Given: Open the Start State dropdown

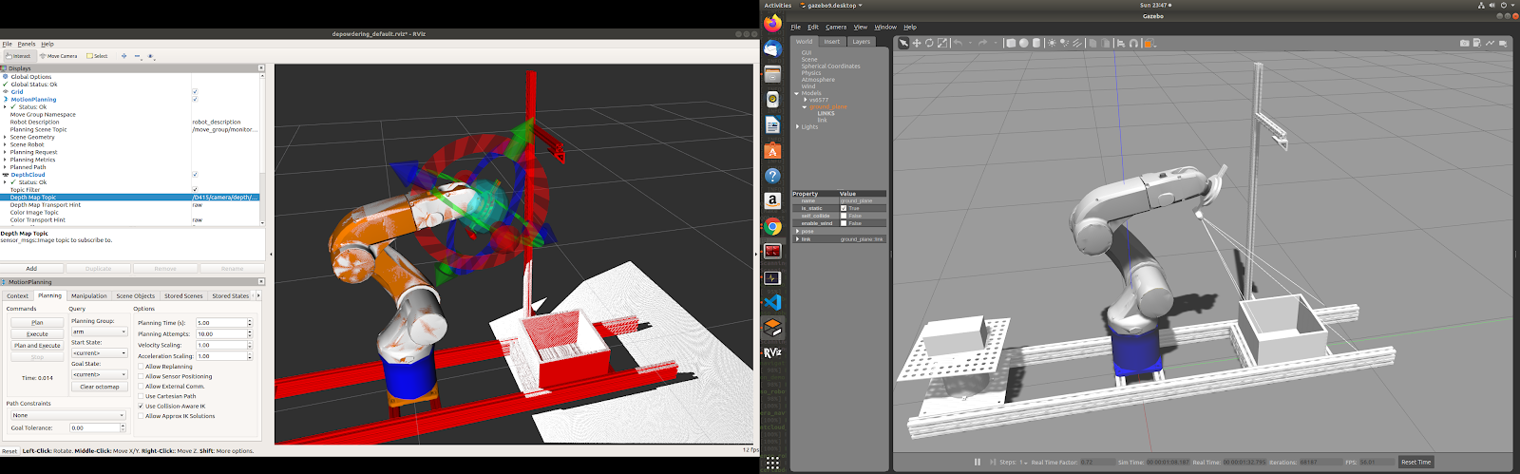Looking at the screenshot, I should click(x=99, y=353).
